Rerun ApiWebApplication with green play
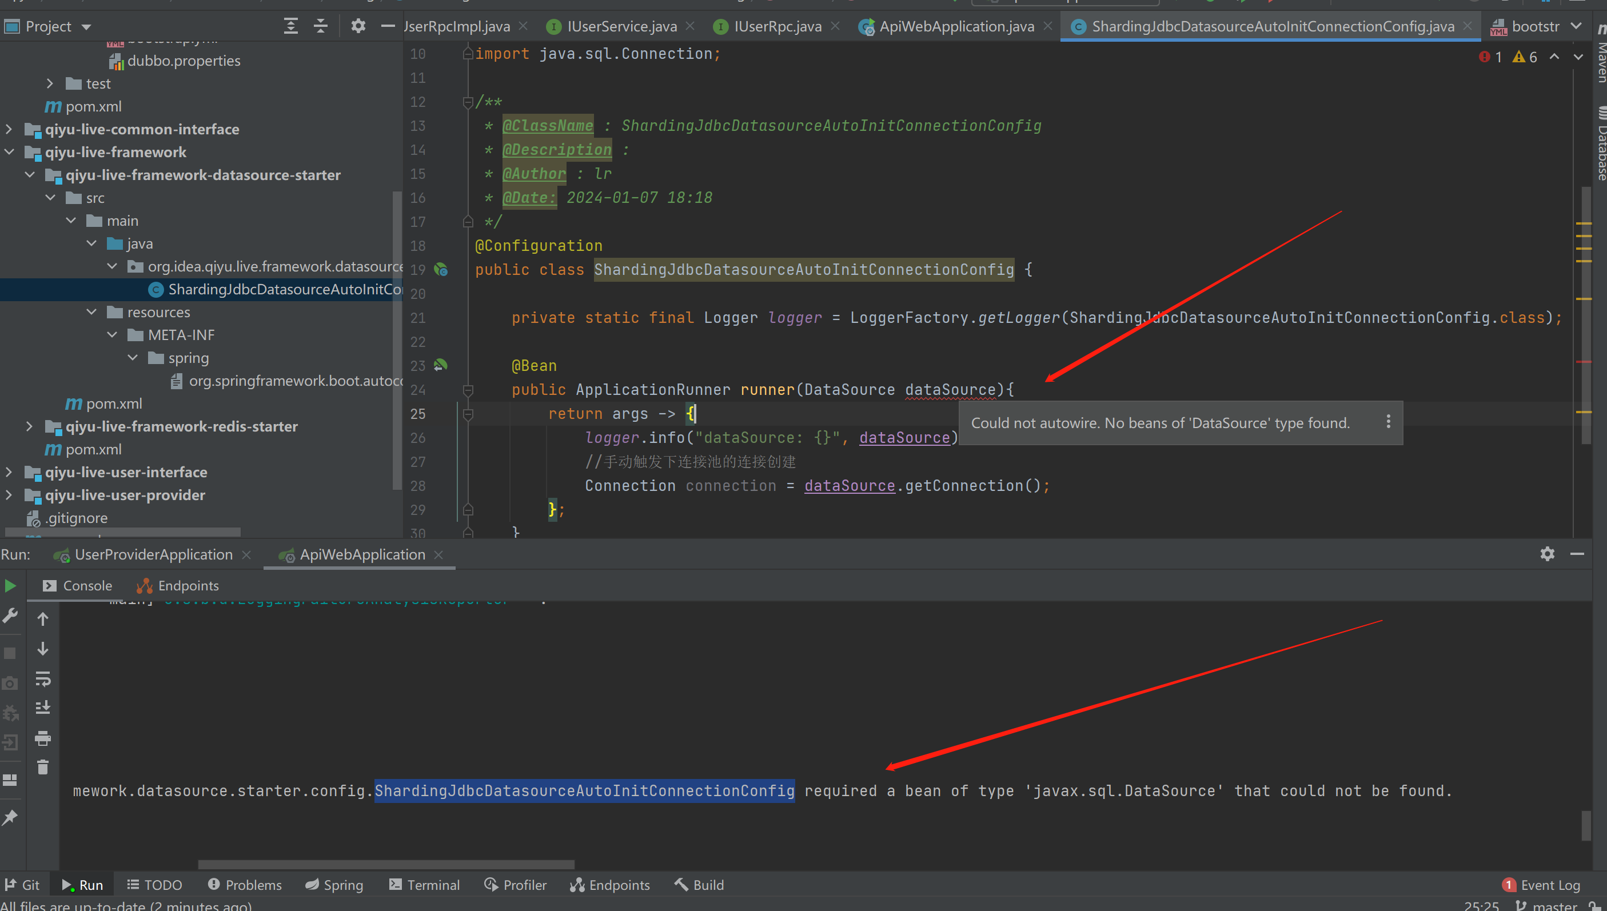Image resolution: width=1607 pixels, height=911 pixels. coord(10,586)
